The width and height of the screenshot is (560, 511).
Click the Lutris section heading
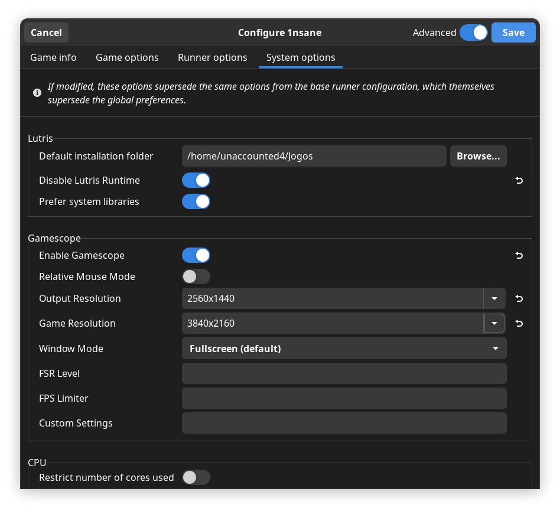(x=40, y=138)
